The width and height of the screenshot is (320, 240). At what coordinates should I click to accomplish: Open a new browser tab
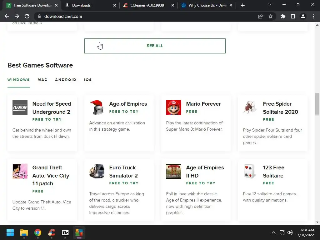click(242, 5)
